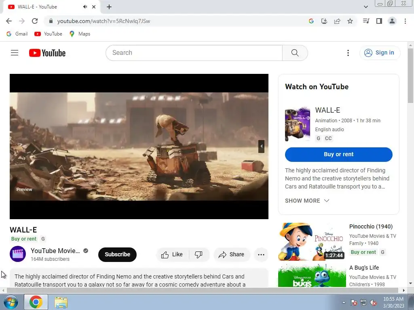Screen dimensions: 414x310
Task: Click the green Buy or rent link under WALL-E title
Action: pyautogui.click(x=24, y=239)
